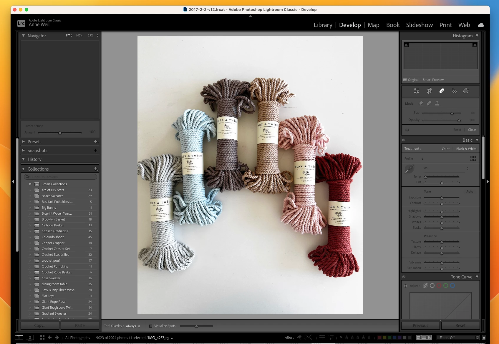Image resolution: width=499 pixels, height=344 pixels.
Task: Go back to previous photo source arrow
Action: tap(50, 338)
